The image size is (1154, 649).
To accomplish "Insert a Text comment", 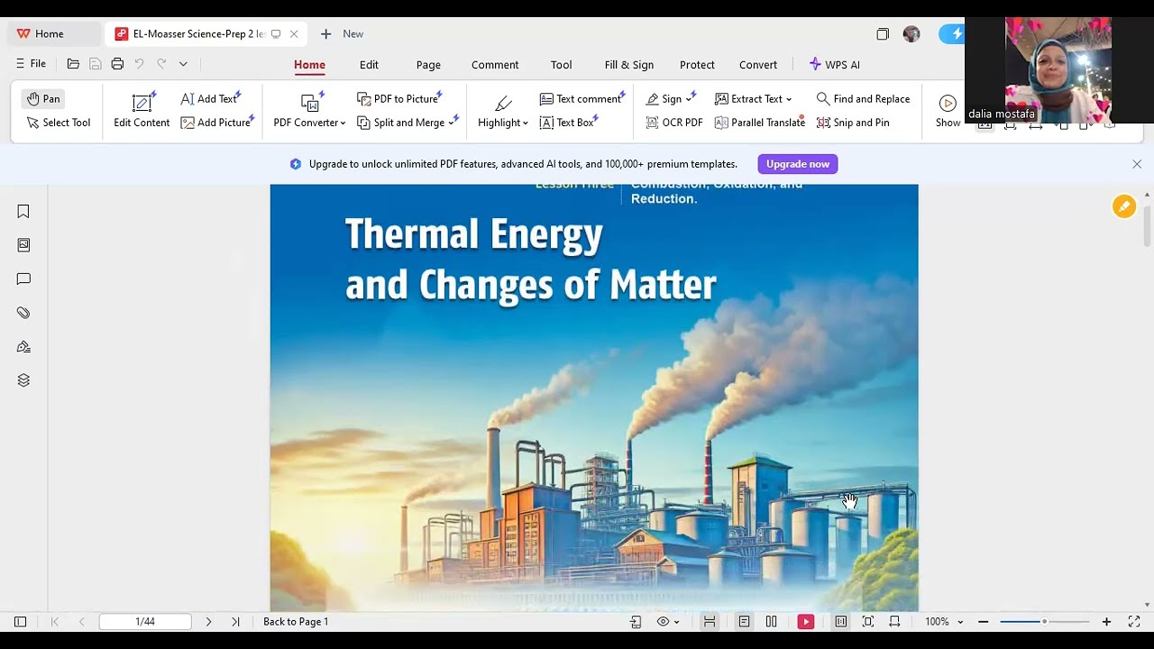I will pos(582,99).
